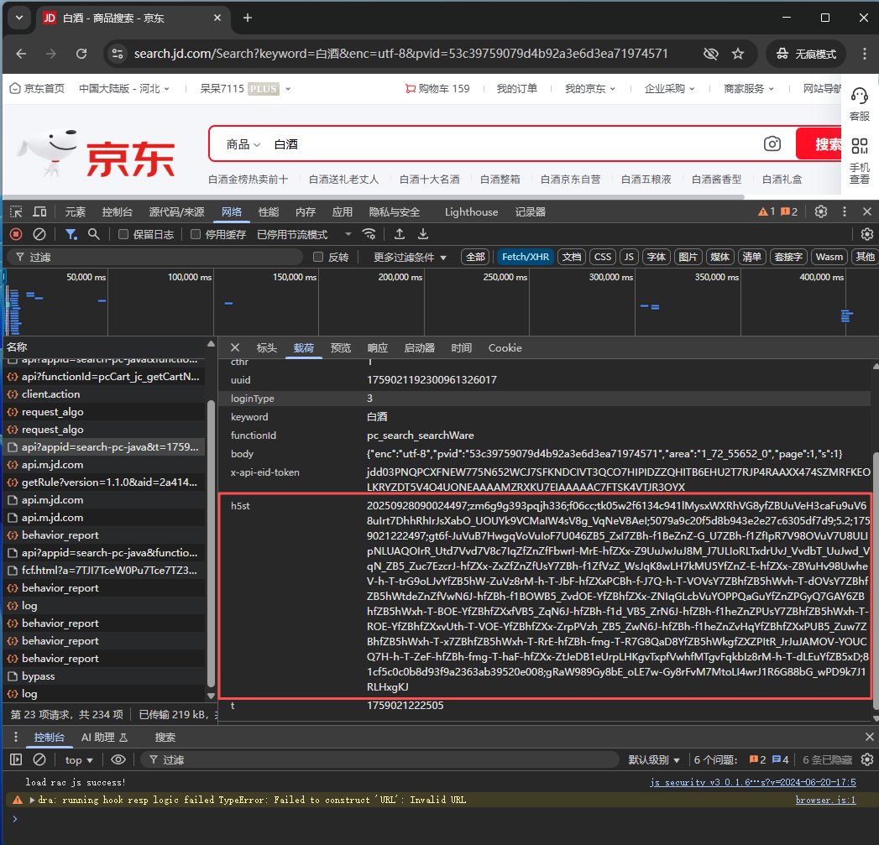Viewport: 879px width, 845px height.
Task: Click the browser back arrow
Action: coord(21,54)
